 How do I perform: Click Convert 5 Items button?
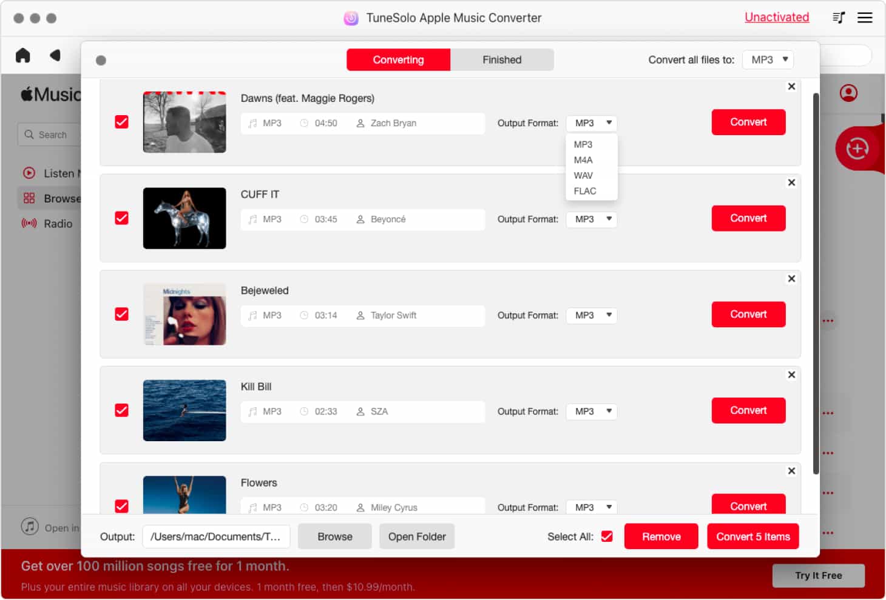pyautogui.click(x=752, y=536)
